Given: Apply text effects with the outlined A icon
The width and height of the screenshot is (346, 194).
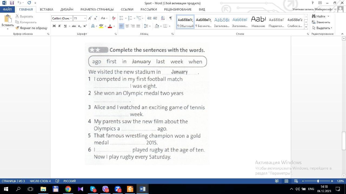Looking at the screenshot, I should click(93, 26).
